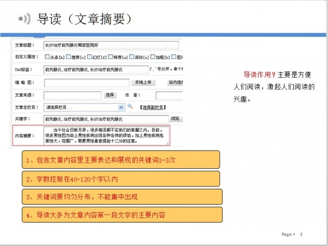Select the 文章来源 input box
The image size is (328, 246).
coord(73,95)
